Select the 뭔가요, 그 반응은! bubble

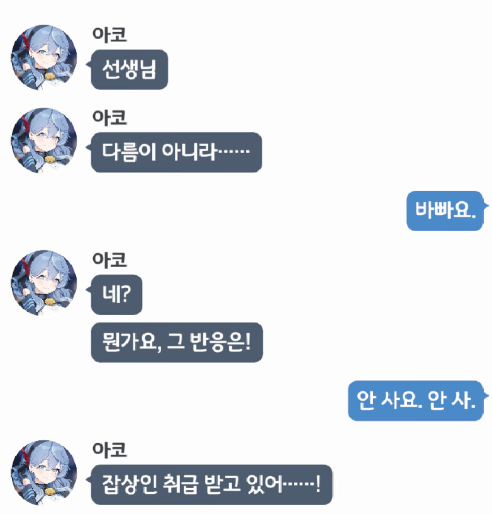click(x=177, y=342)
